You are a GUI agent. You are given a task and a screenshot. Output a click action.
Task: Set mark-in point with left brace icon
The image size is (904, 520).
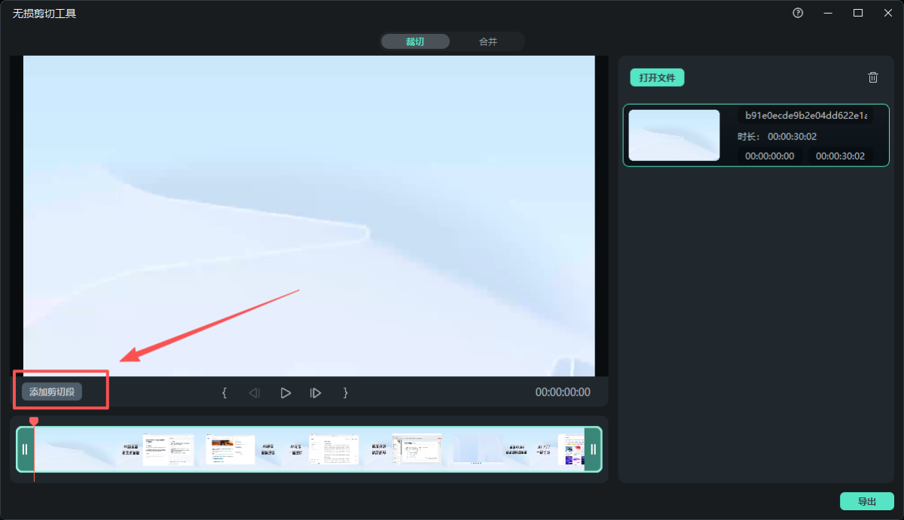tap(224, 393)
